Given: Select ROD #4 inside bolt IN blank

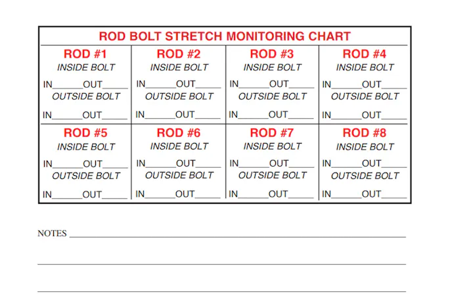Looking at the screenshot, I should [x=346, y=85].
